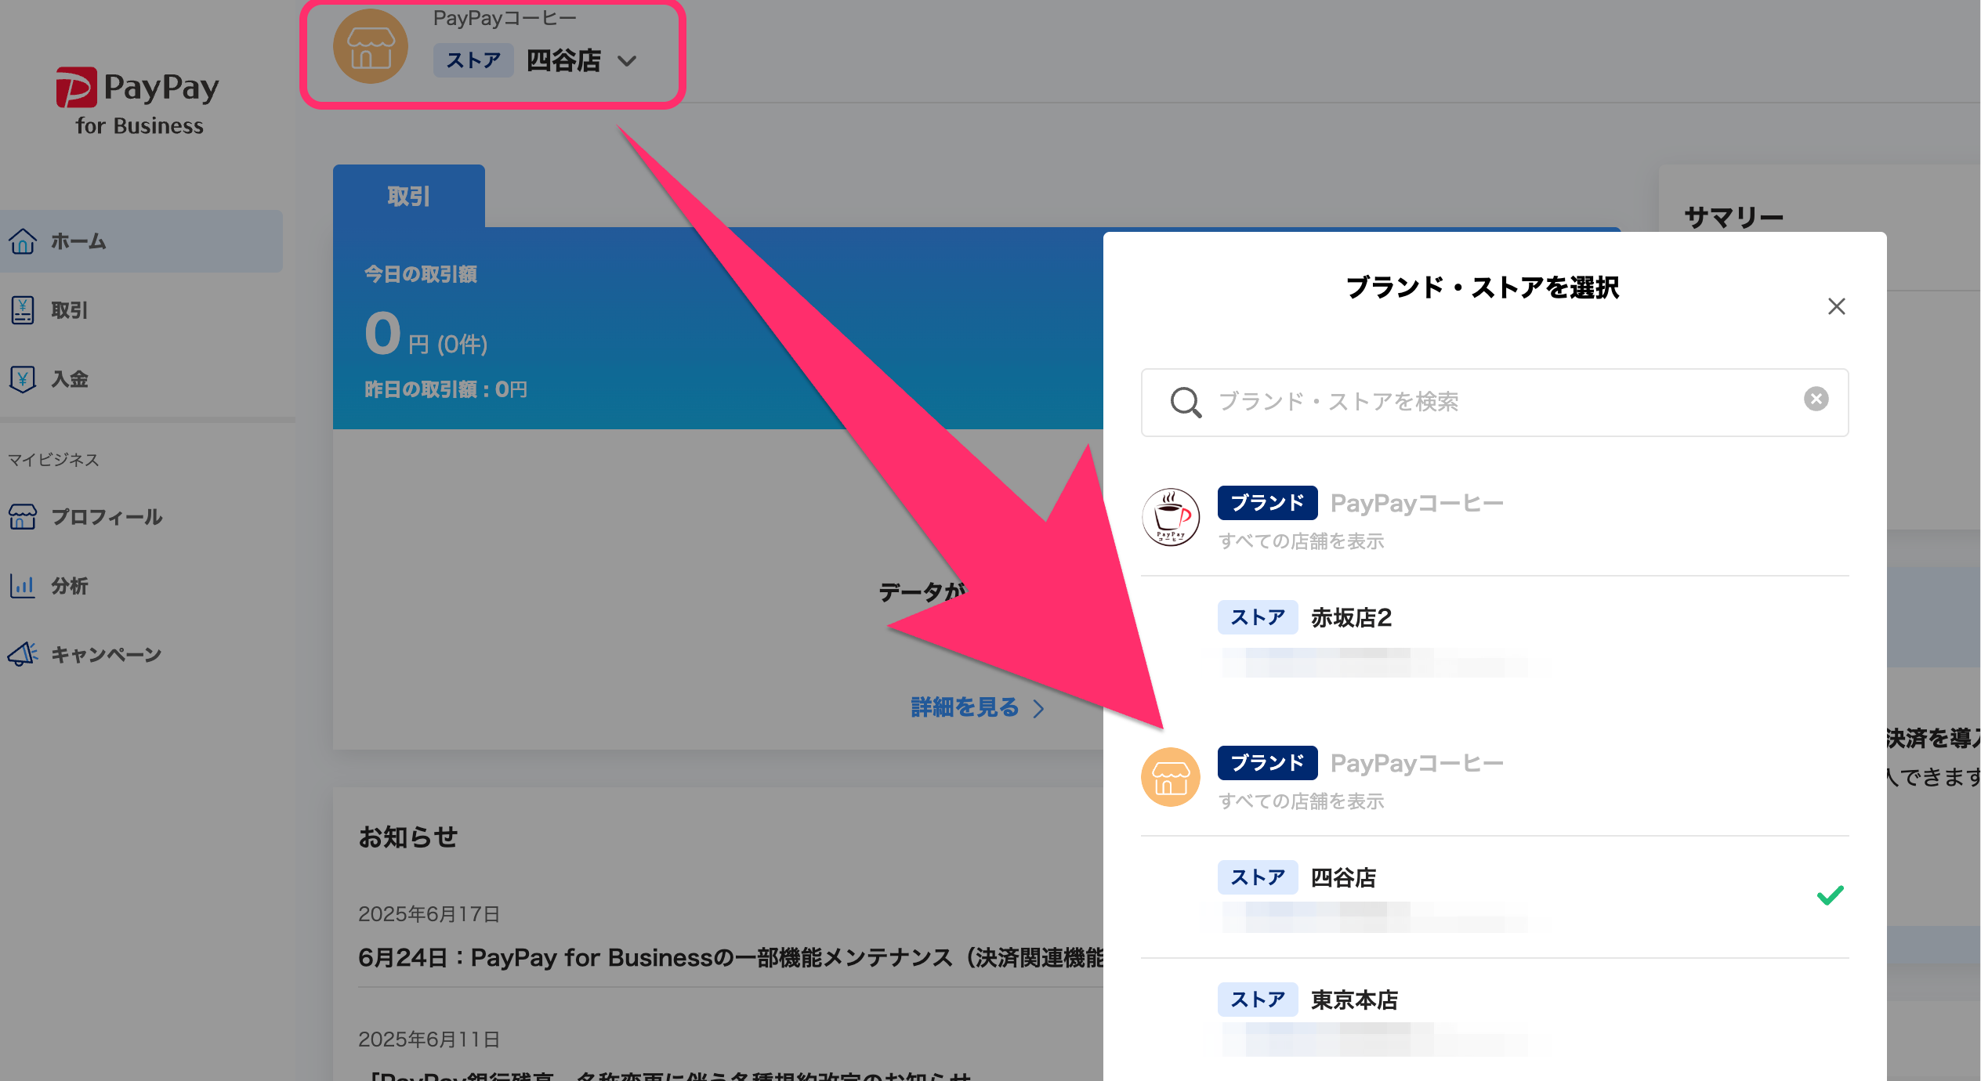
Task: Open 取引 transactions receipt icon in sidebar
Action: click(23, 310)
